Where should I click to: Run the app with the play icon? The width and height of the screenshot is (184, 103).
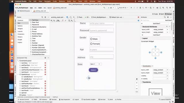coord(131,8)
